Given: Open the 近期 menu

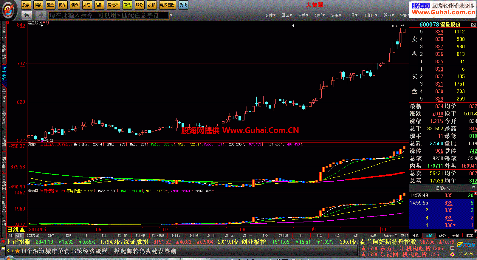Looking at the screenshot, I should (389, 15).
